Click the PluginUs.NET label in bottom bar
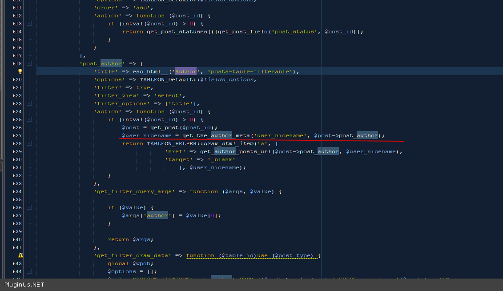The width and height of the screenshot is (503, 291). click(24, 285)
